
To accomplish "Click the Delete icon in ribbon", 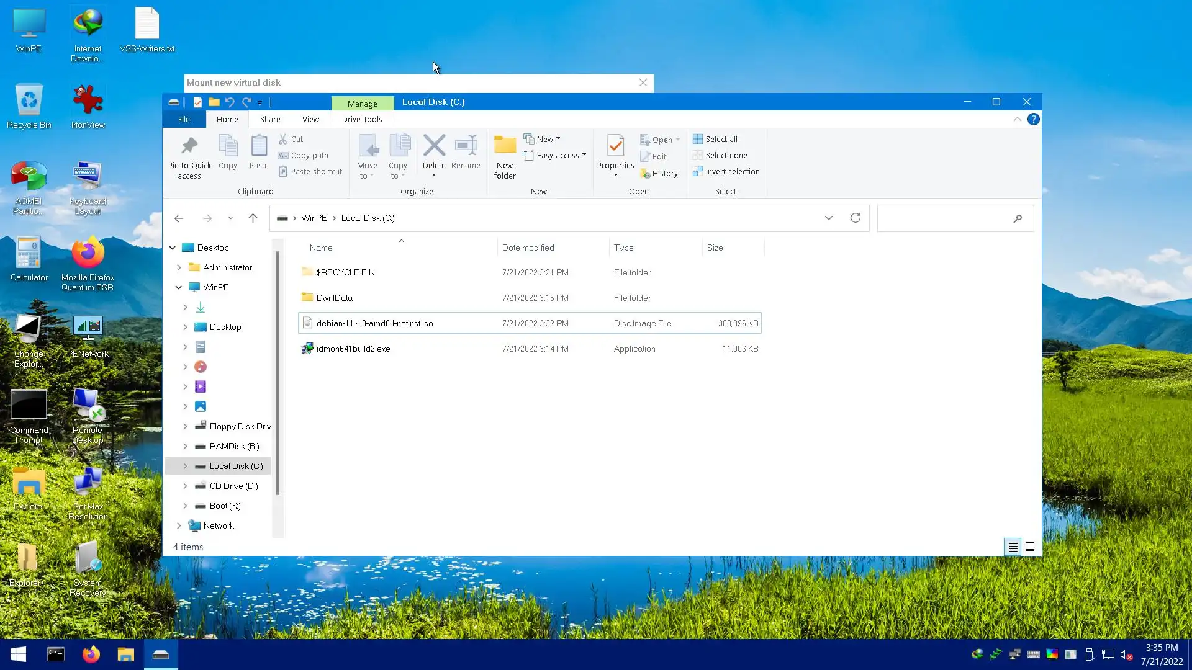I will (x=434, y=147).
